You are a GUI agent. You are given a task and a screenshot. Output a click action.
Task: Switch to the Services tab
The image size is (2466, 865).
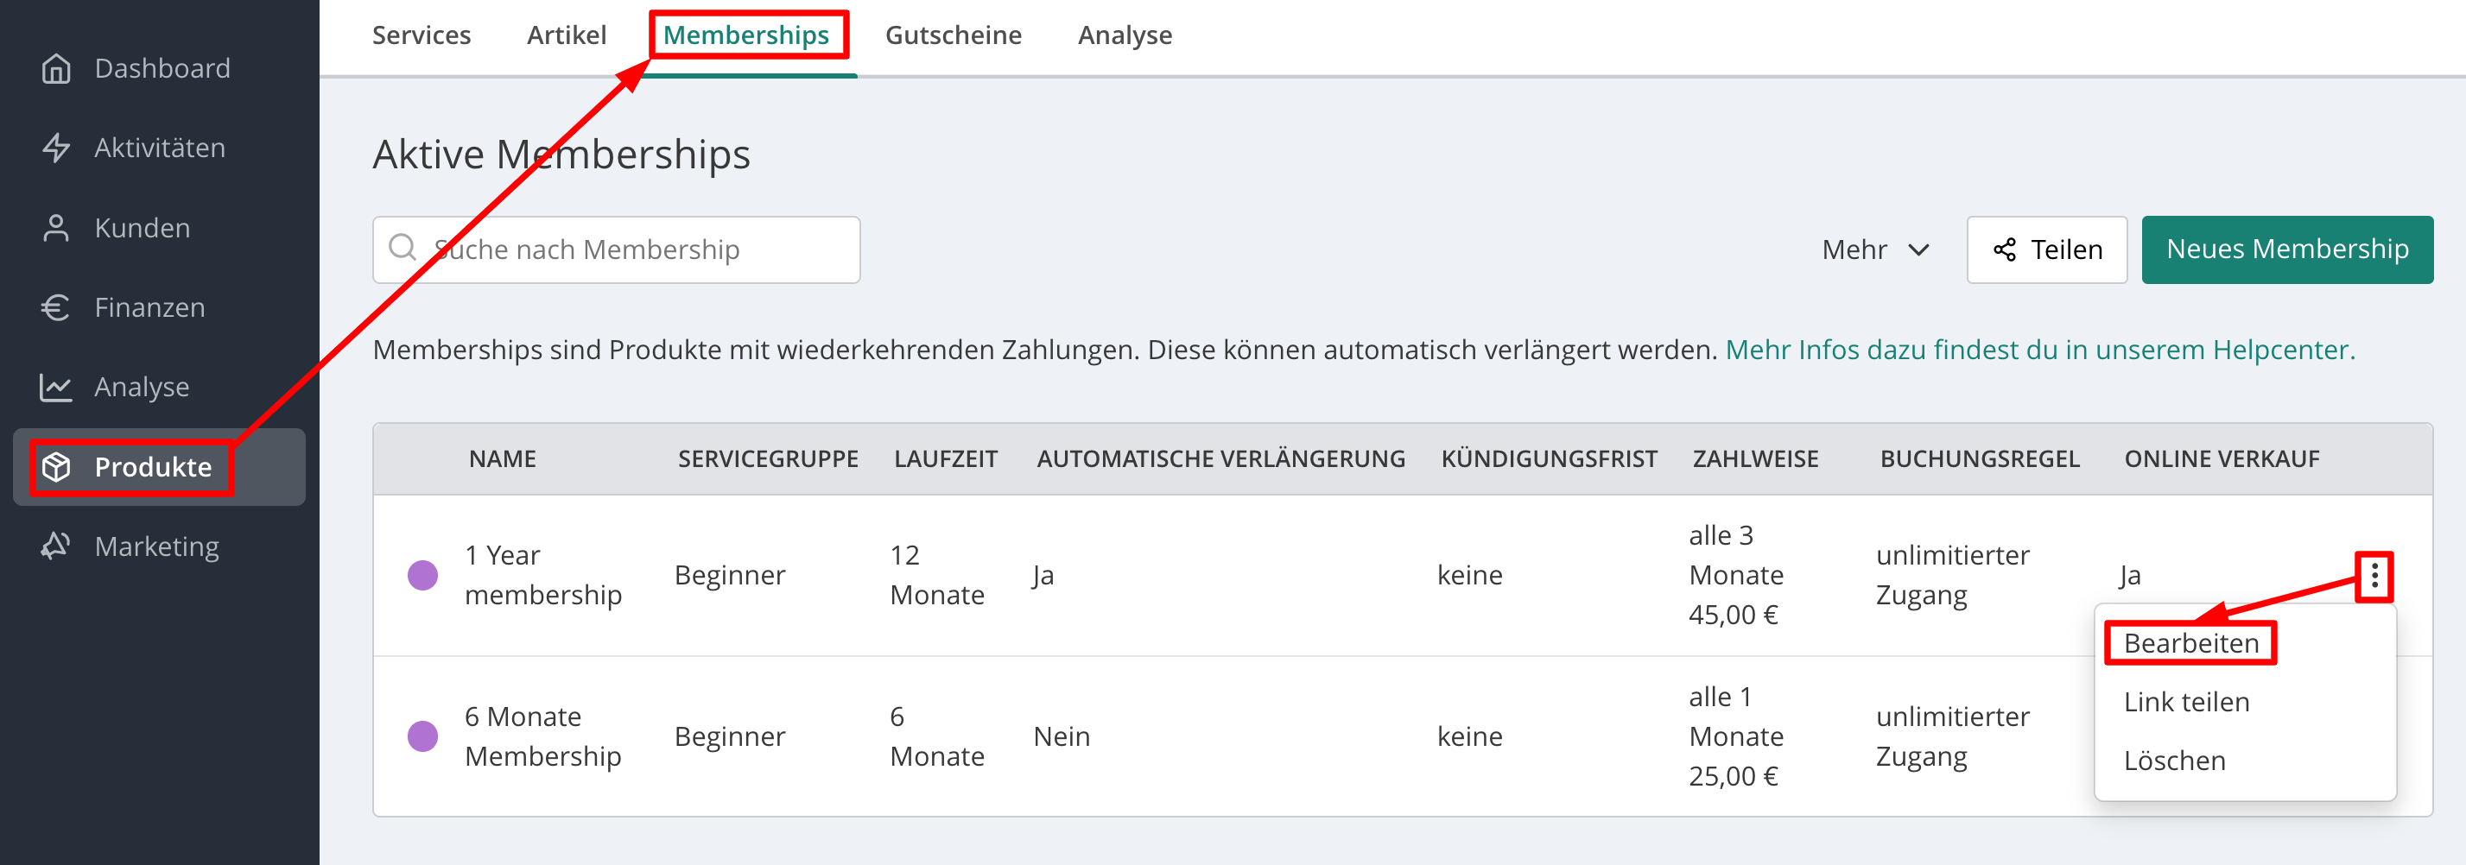[x=422, y=35]
